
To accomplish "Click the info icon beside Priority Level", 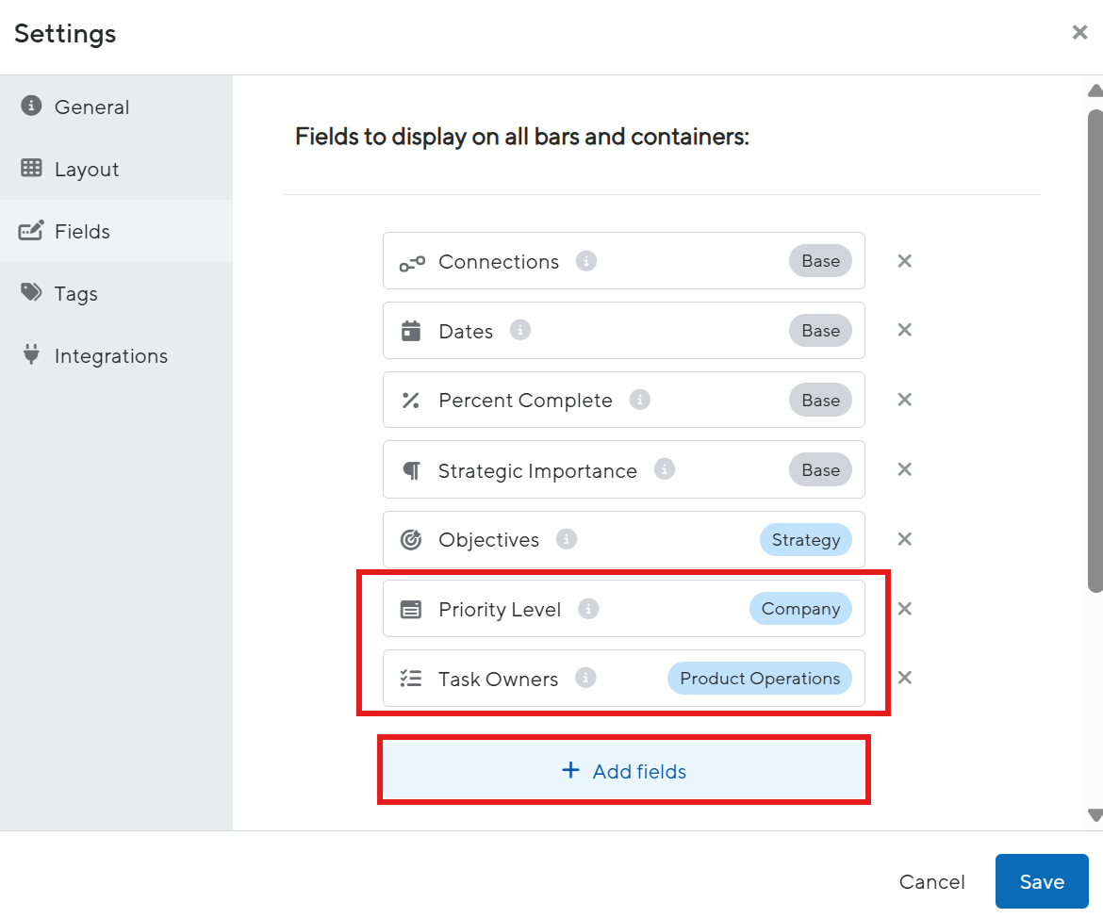I will 588,609.
